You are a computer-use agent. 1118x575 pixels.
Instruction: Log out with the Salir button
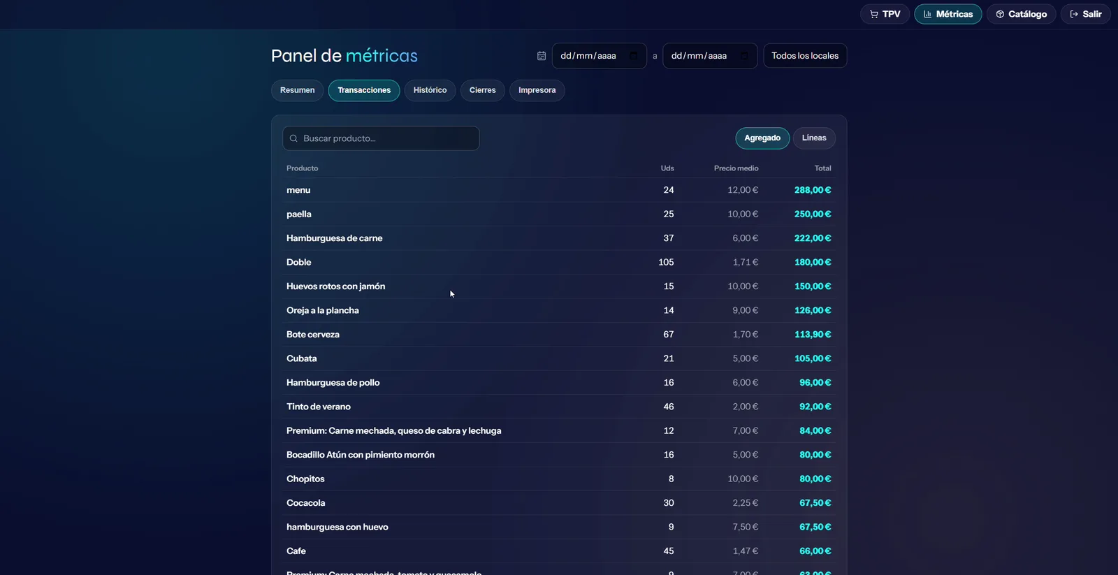pyautogui.click(x=1085, y=14)
